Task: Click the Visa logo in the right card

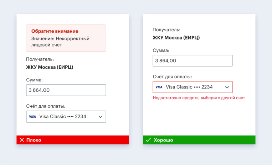Action: (x=159, y=87)
